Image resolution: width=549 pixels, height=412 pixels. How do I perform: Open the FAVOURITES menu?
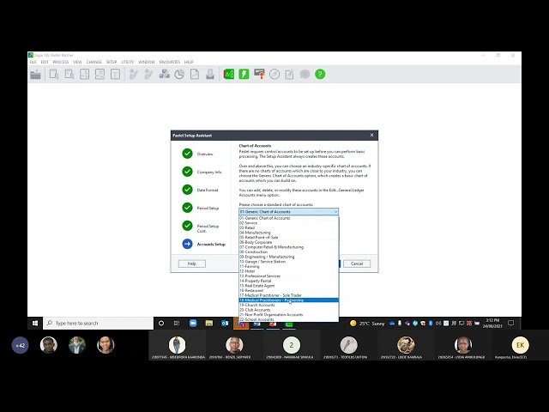(x=170, y=62)
